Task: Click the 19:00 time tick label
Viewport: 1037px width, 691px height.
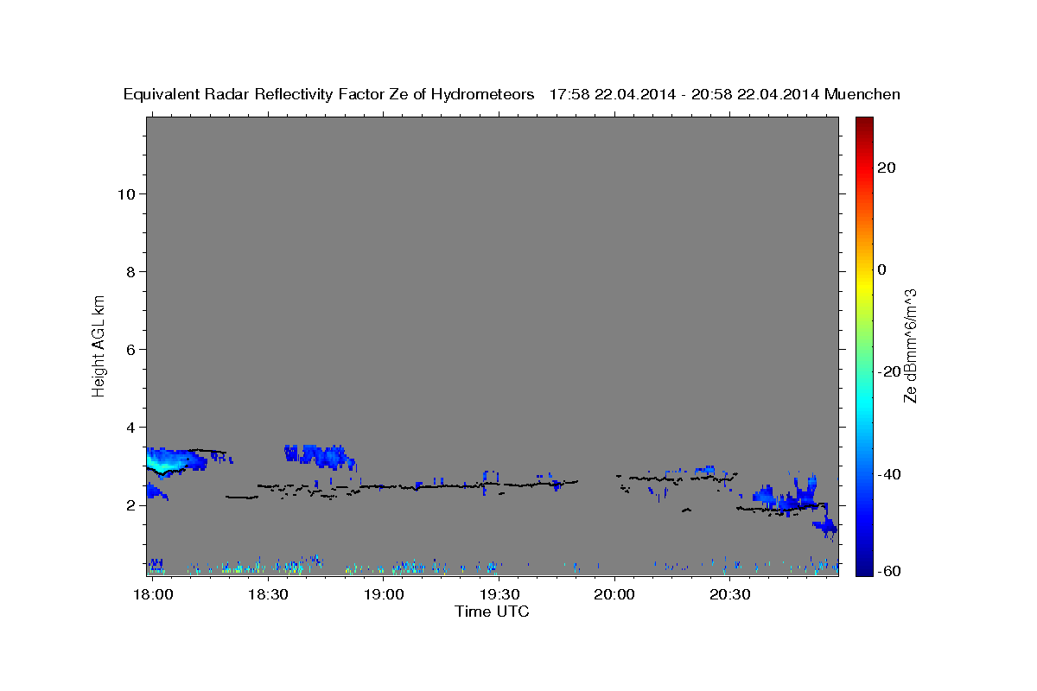Action: pyautogui.click(x=384, y=595)
